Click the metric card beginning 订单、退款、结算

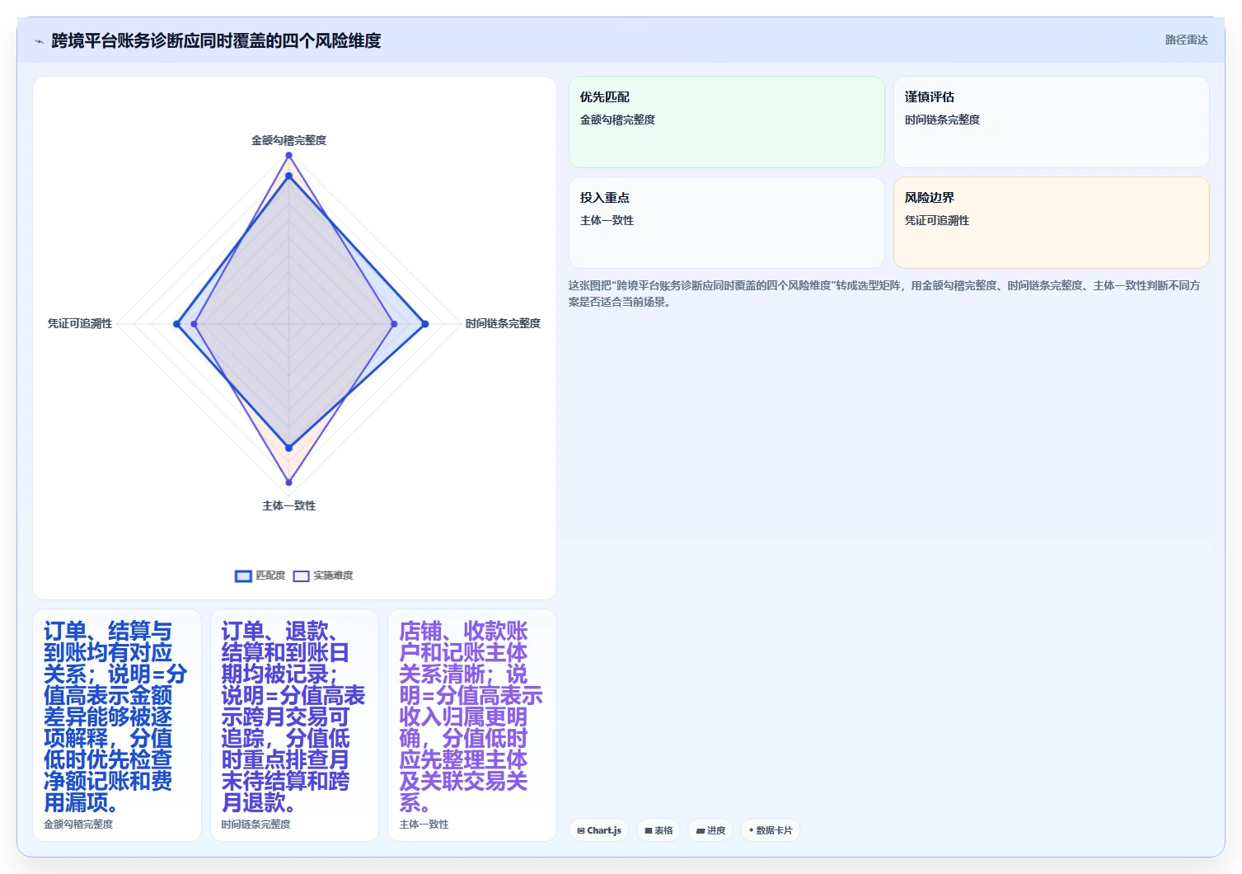[294, 725]
